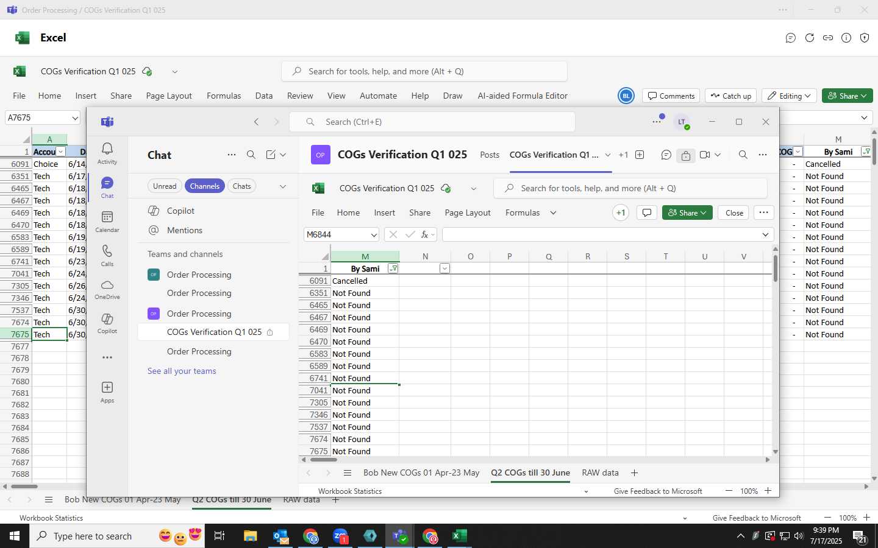Image resolution: width=878 pixels, height=548 pixels.
Task: Open Activity in the Teams sidebar
Action: pos(107,153)
